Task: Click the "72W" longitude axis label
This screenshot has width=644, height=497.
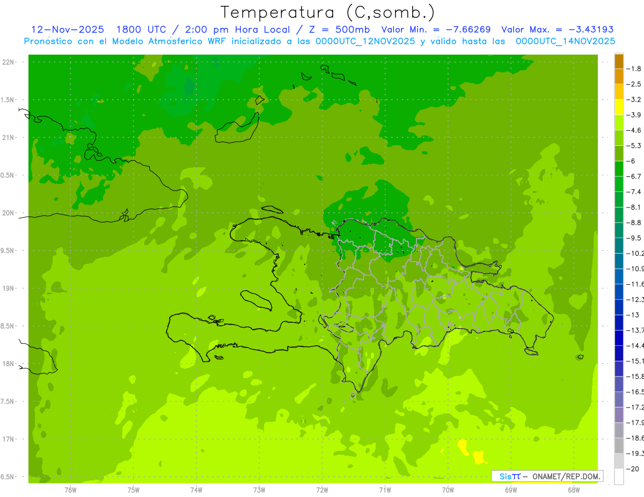Action: 322,490
